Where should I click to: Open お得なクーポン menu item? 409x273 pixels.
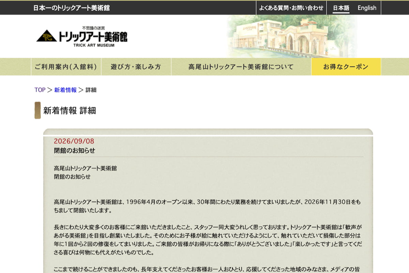pos(346,67)
